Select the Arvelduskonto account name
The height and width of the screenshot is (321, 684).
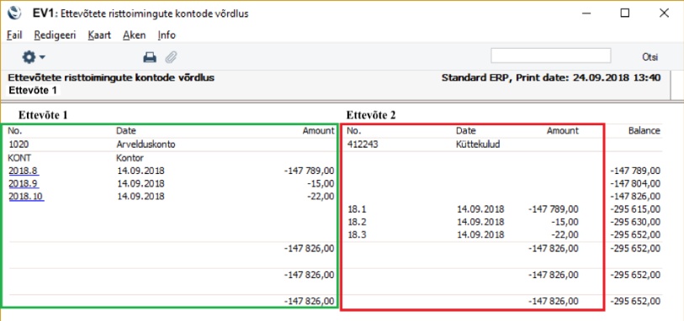point(146,145)
